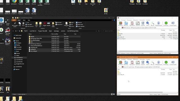The image size is (180, 101).
Task: Click steamapps breadcrumb in address bar
Action: click(56, 31)
